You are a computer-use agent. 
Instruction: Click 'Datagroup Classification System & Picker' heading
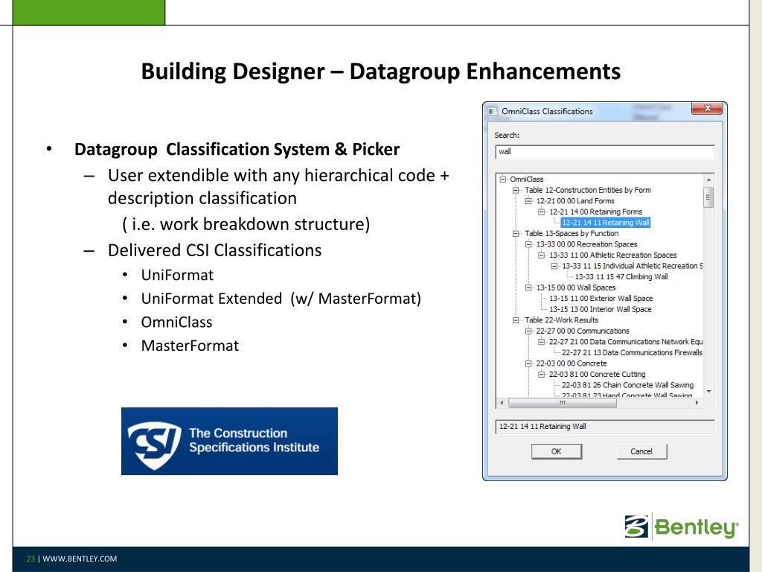pyautogui.click(x=237, y=149)
